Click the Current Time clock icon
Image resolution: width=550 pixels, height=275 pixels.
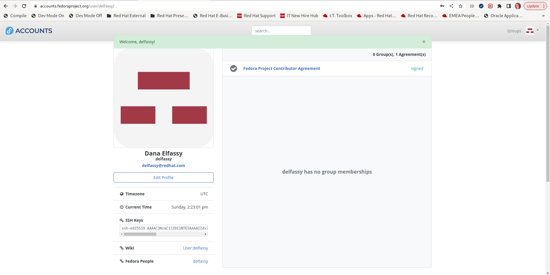[x=122, y=207]
